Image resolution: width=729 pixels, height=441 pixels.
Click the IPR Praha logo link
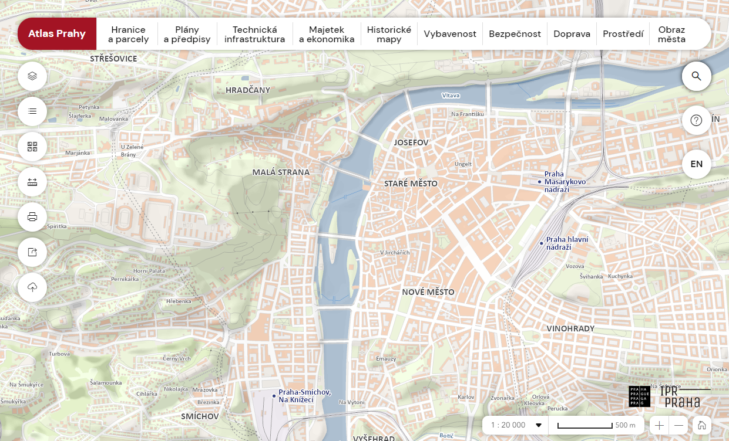point(680,397)
